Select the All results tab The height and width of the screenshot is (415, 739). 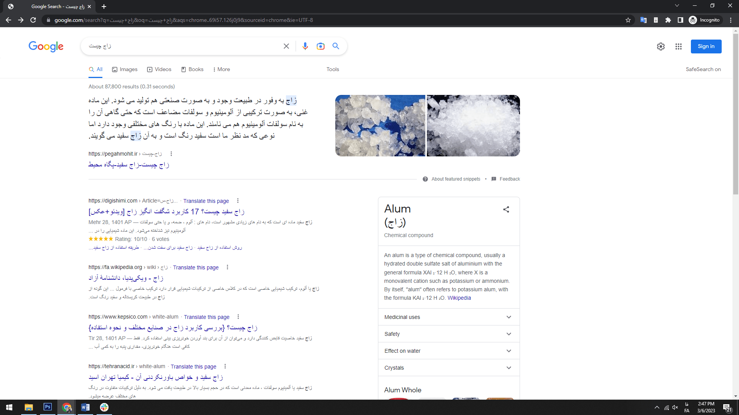[95, 70]
